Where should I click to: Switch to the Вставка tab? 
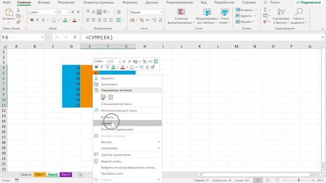tap(44, 3)
